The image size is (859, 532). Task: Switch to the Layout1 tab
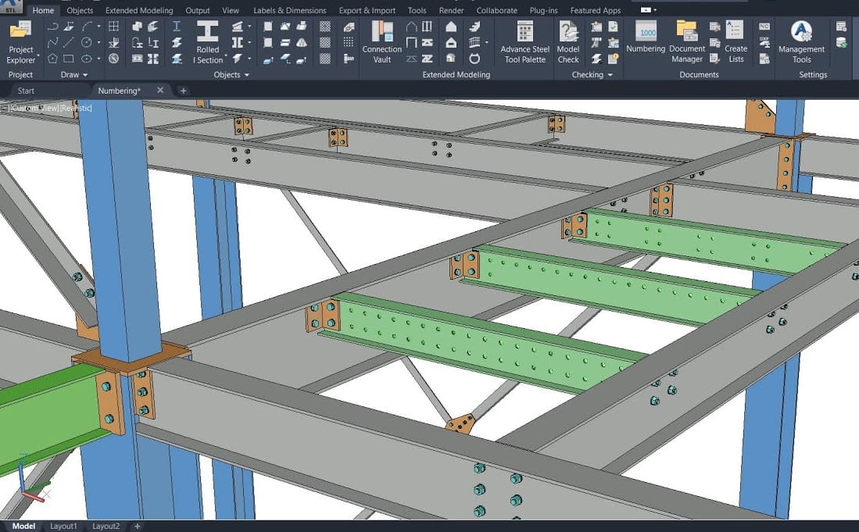coord(64,527)
